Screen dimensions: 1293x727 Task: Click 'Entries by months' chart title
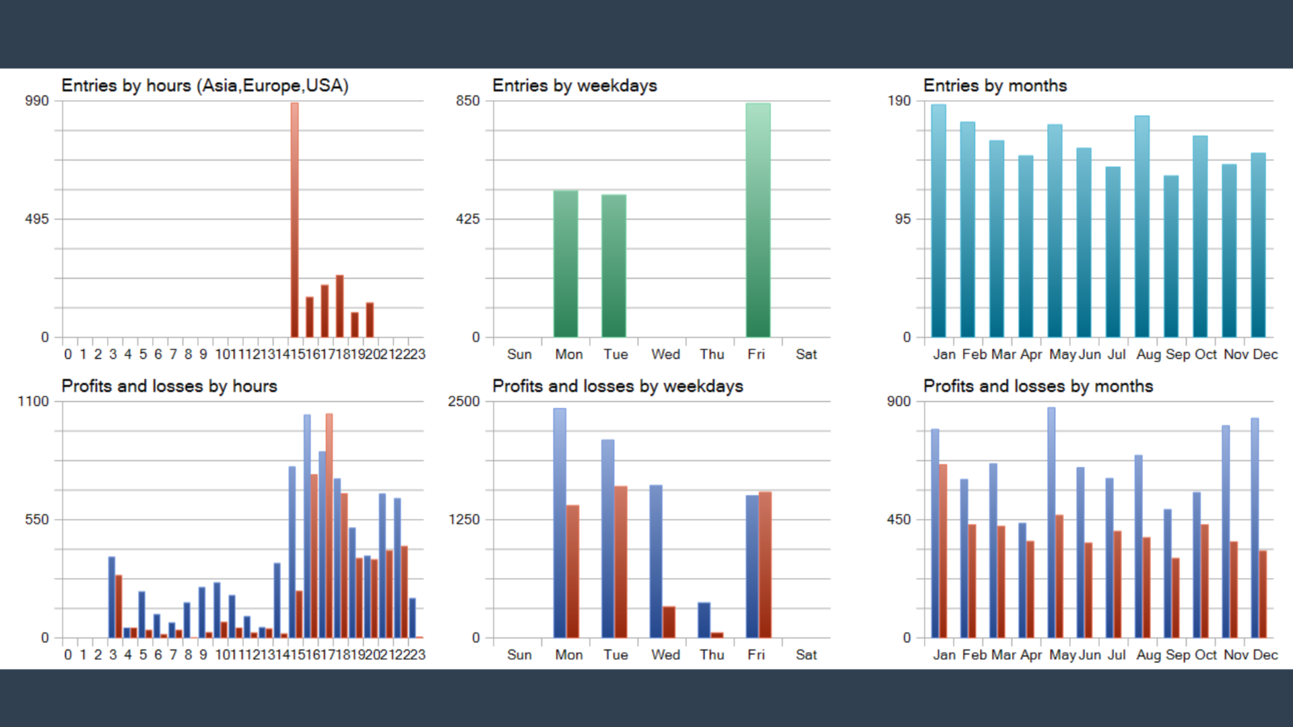995,85
